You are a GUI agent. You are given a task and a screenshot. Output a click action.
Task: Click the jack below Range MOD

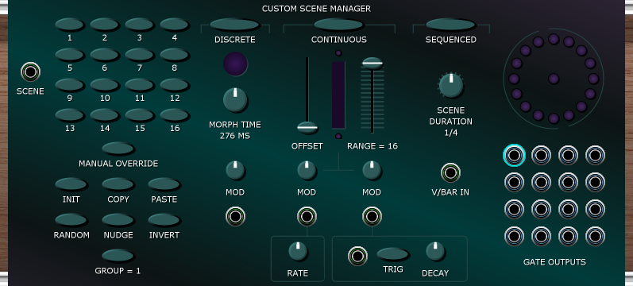[372, 217]
